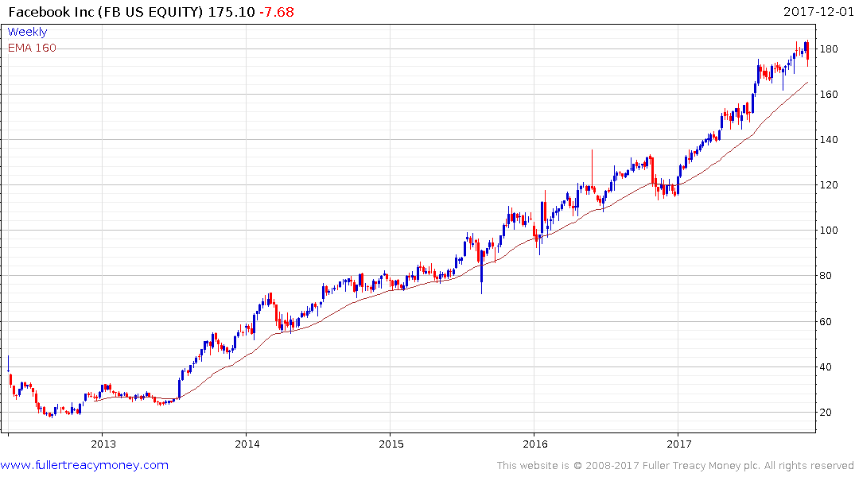The height and width of the screenshot is (477, 855).
Task: Click the last price value 175.10
Action: [x=231, y=12]
